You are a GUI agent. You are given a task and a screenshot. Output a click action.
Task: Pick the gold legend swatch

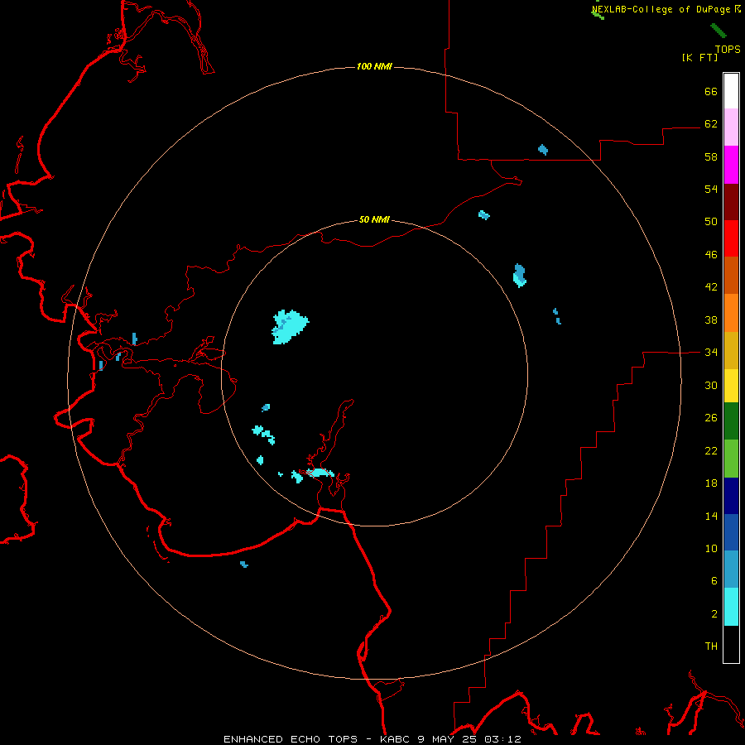coord(731,350)
